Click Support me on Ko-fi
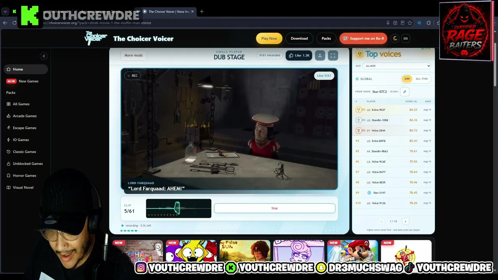The height and width of the screenshot is (280, 498). pos(363,38)
